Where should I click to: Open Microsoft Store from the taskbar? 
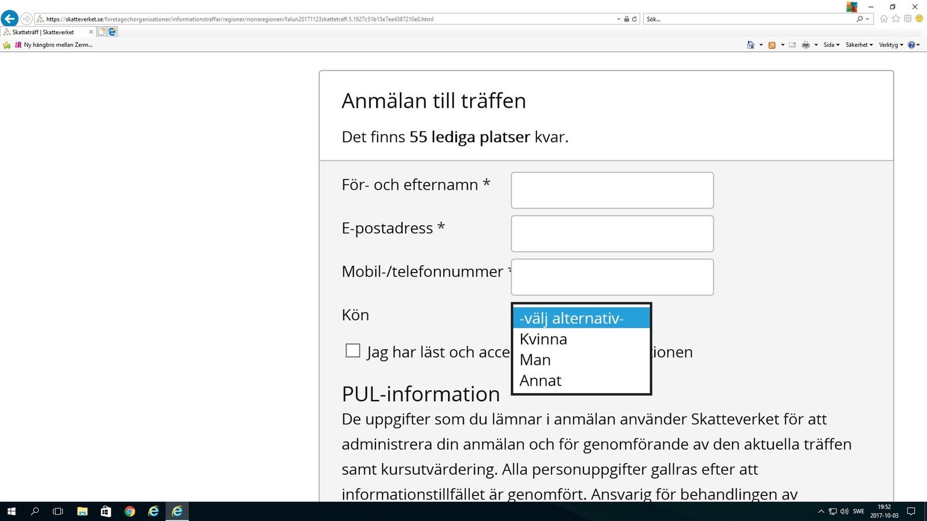pos(106,511)
